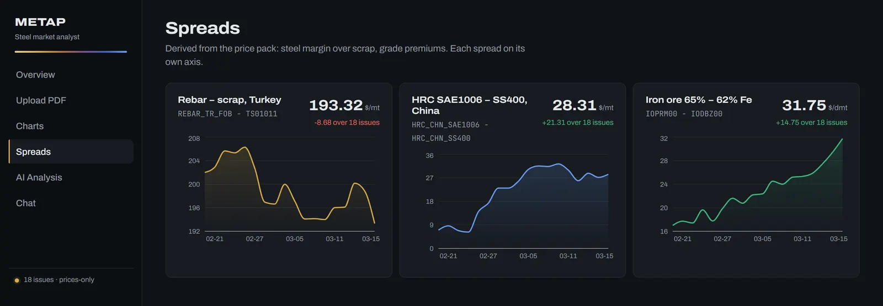Click 'HRC_CHN_SS400' series code text
Image resolution: width=883 pixels, height=306 pixels.
(x=441, y=139)
